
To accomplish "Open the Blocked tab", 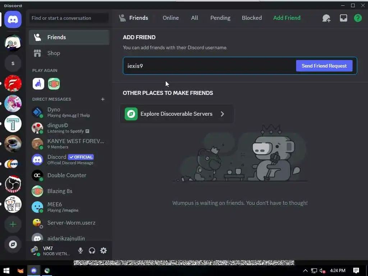I will [x=252, y=18].
